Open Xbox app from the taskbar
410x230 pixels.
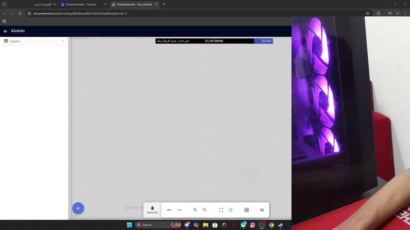243,225
